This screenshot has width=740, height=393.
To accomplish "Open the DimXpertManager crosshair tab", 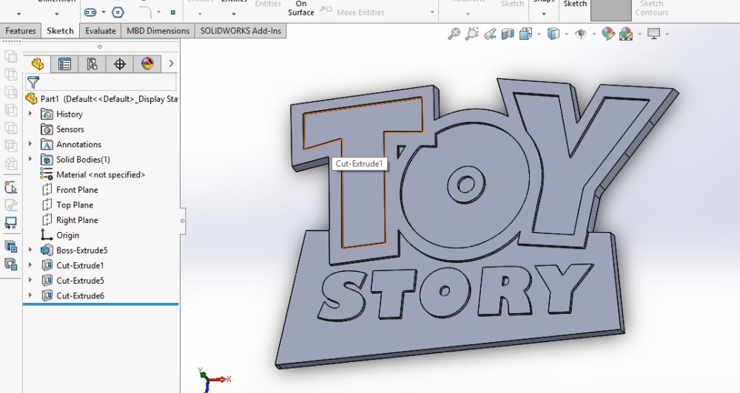I will (120, 64).
